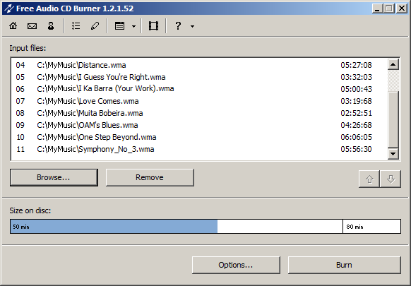The height and width of the screenshot is (286, 411).
Task: Click the duration 05:27:08
Action: (356, 65)
